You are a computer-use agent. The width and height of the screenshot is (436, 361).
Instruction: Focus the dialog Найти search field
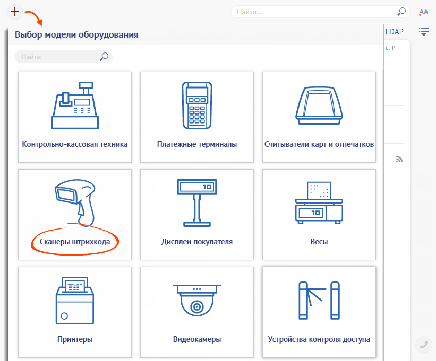pos(64,57)
